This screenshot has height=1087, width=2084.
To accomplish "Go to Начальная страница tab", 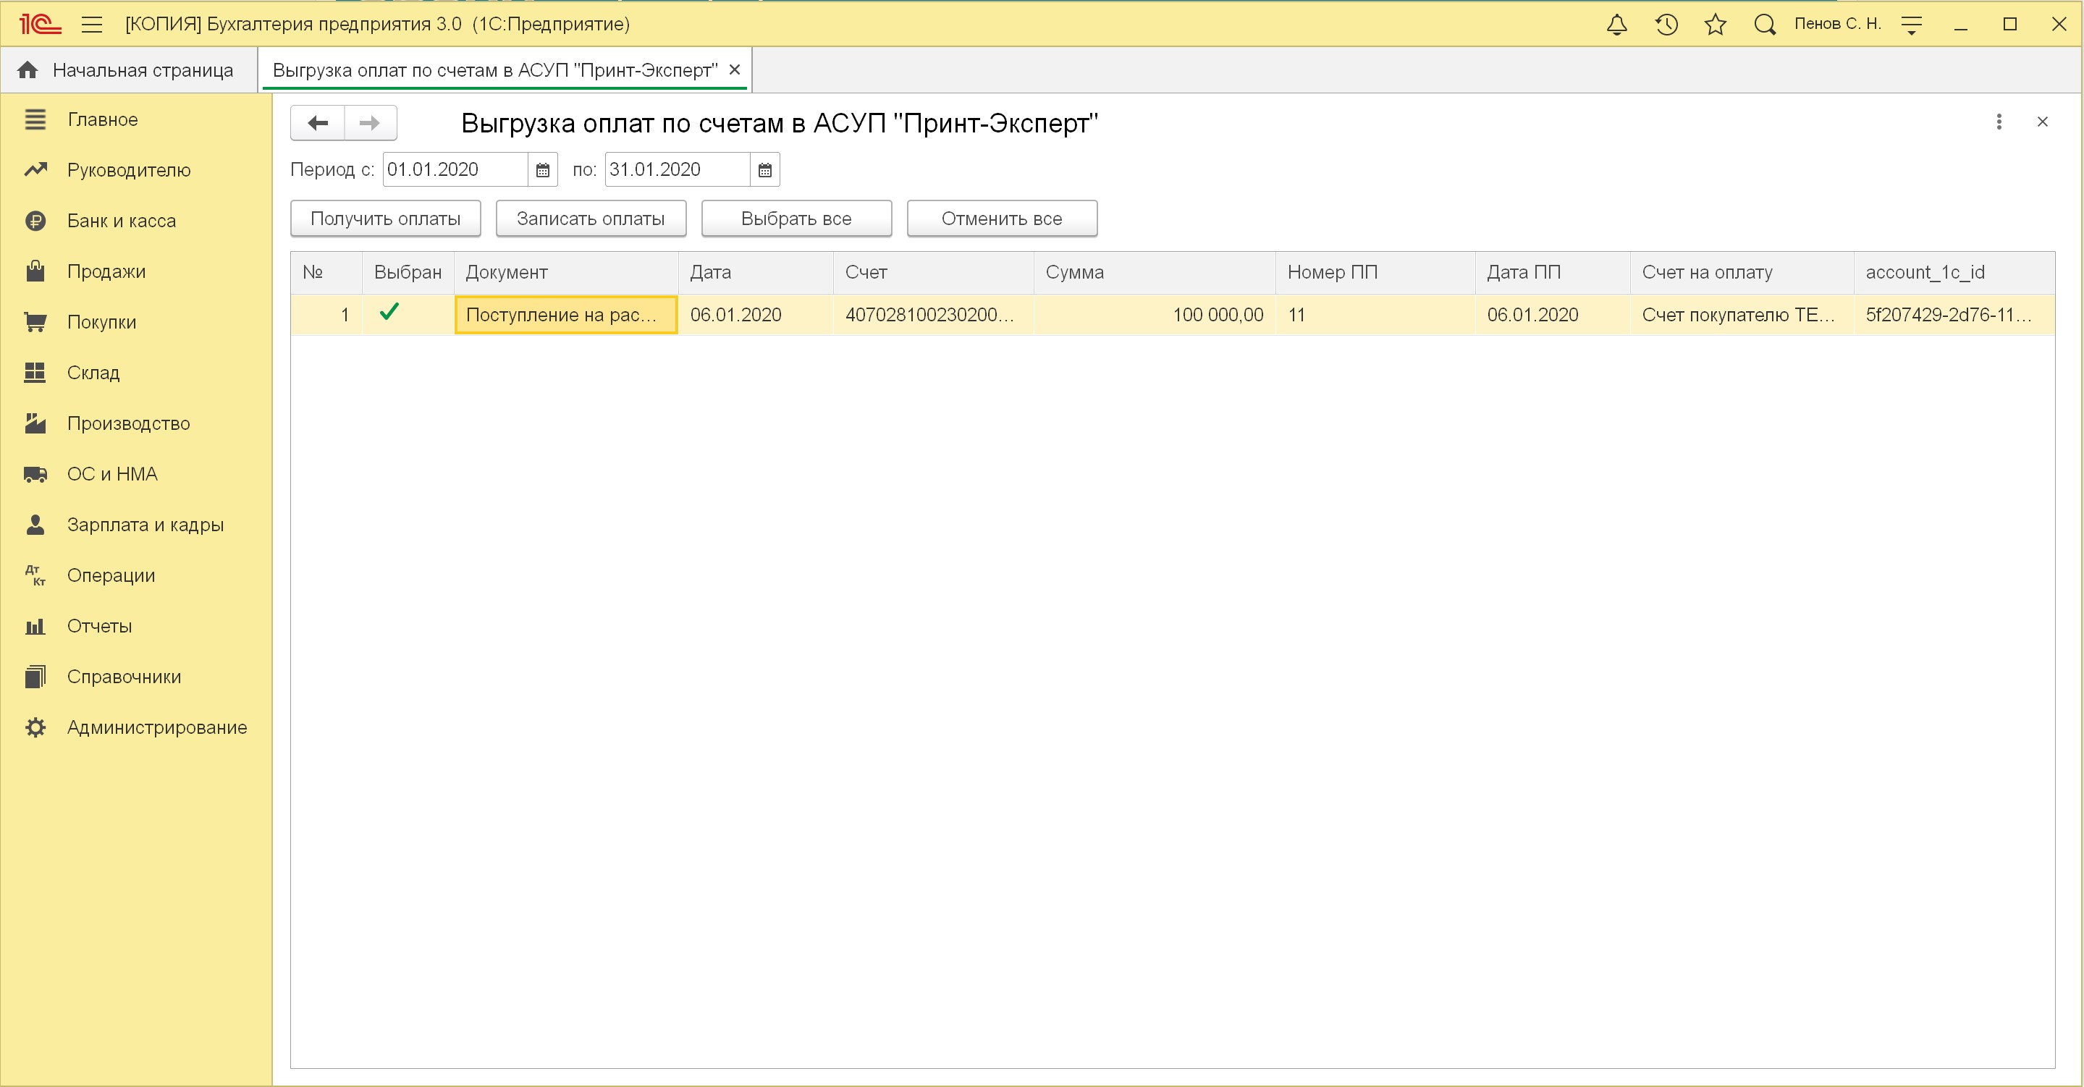I will point(129,70).
